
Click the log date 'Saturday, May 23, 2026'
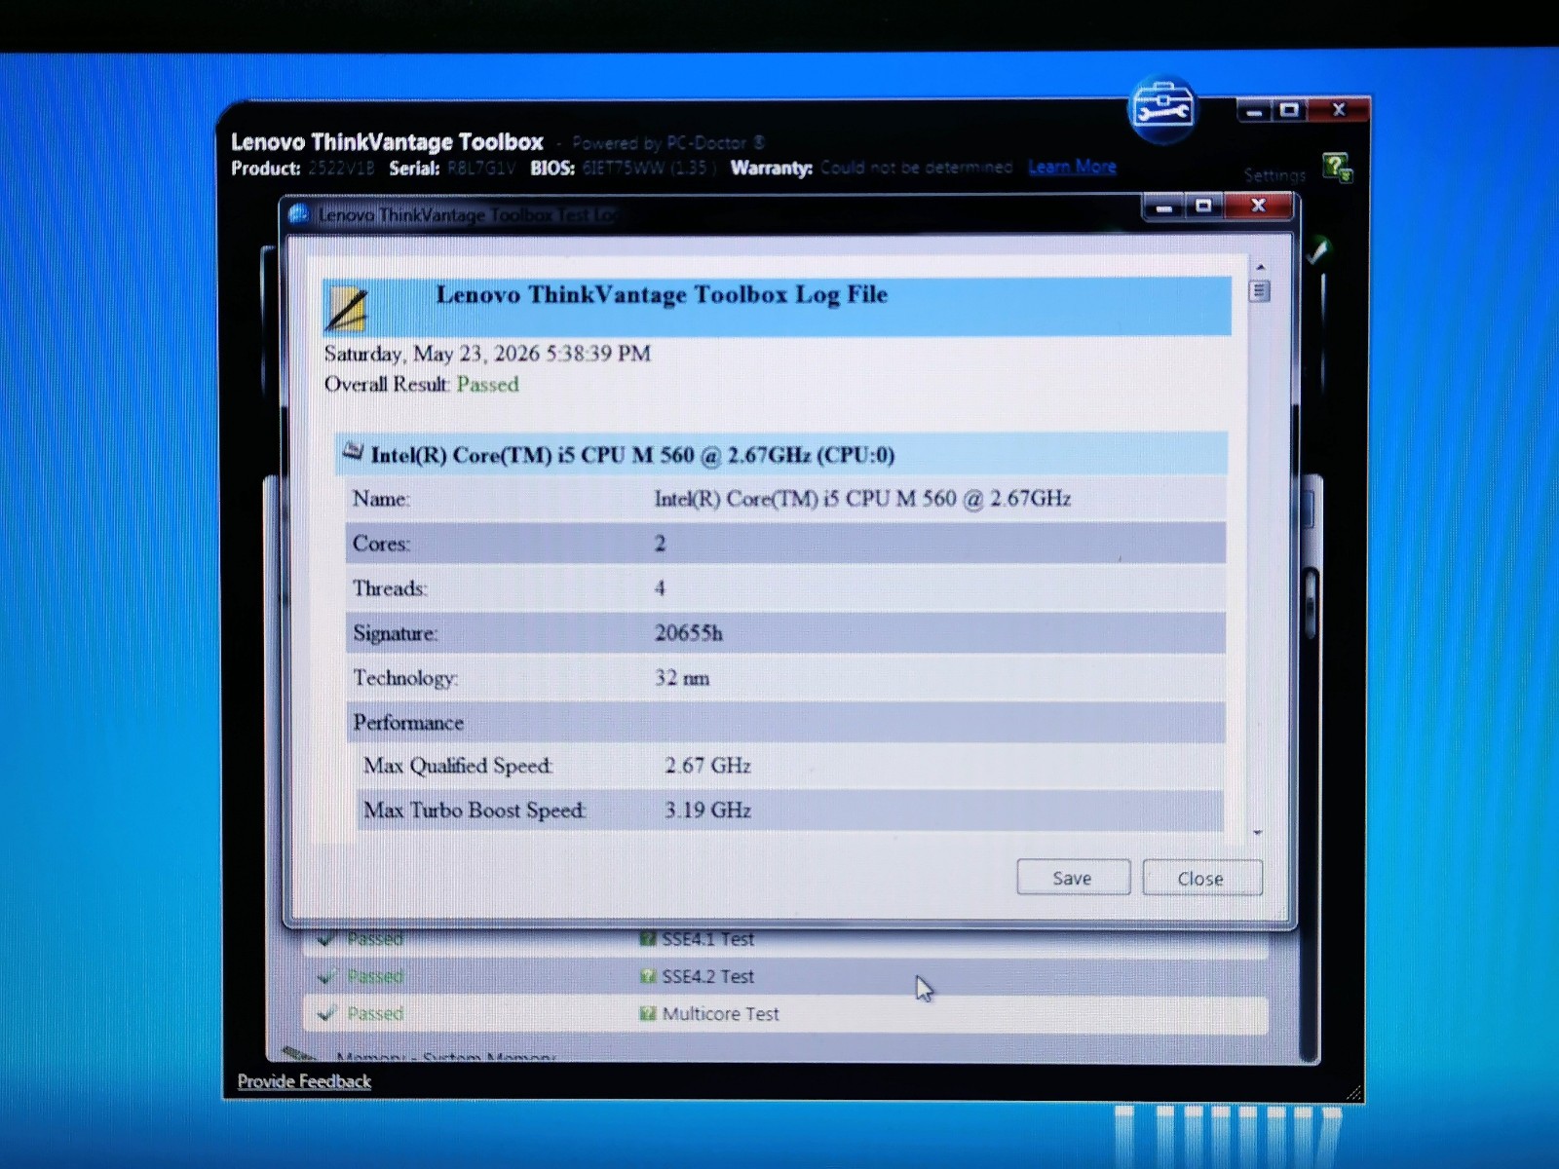(x=432, y=353)
